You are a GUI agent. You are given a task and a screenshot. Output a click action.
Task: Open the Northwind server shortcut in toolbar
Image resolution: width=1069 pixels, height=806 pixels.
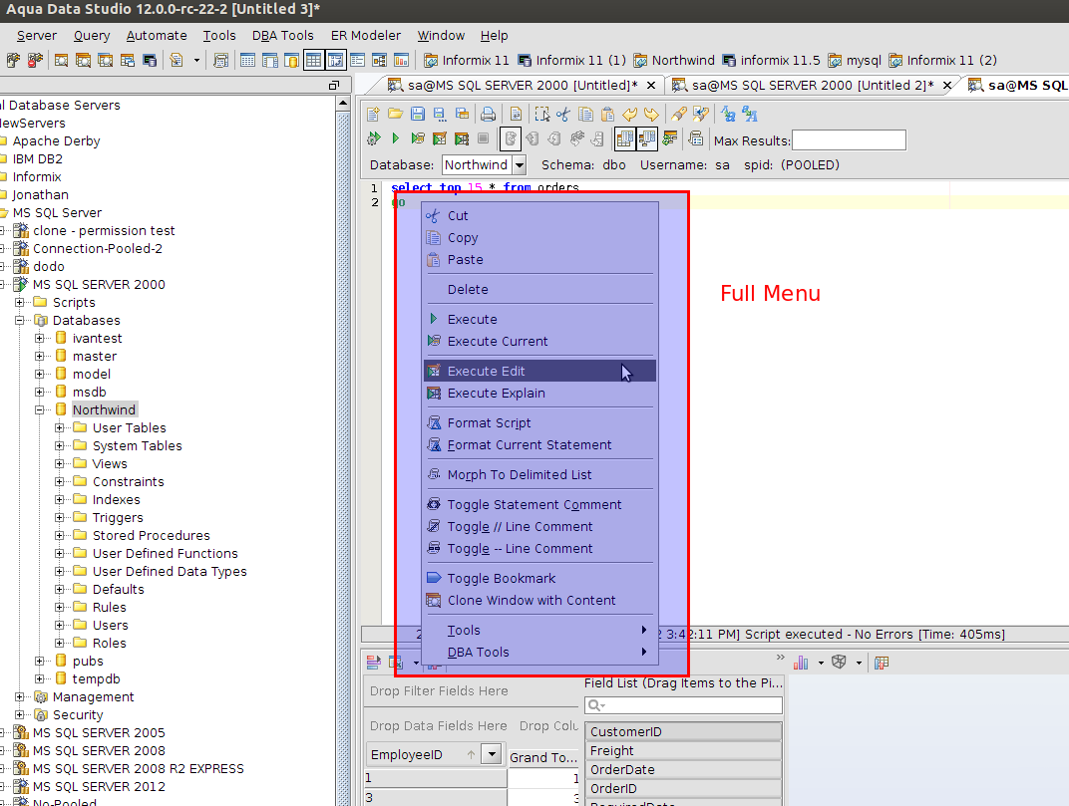point(674,61)
